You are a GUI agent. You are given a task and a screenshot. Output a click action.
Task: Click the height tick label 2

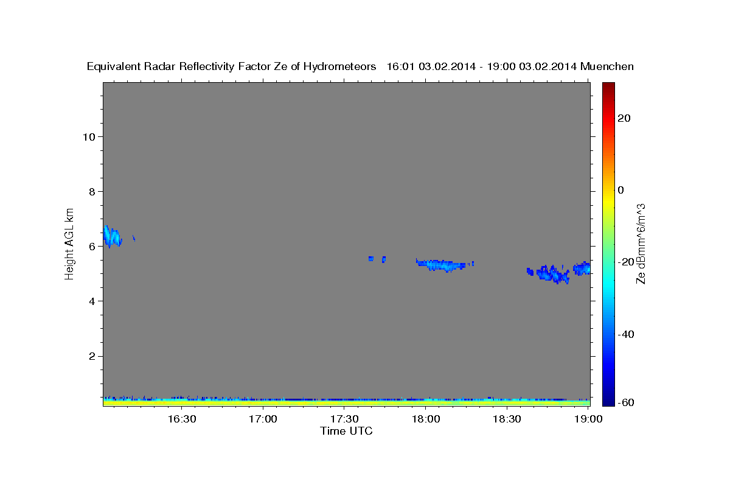92,356
